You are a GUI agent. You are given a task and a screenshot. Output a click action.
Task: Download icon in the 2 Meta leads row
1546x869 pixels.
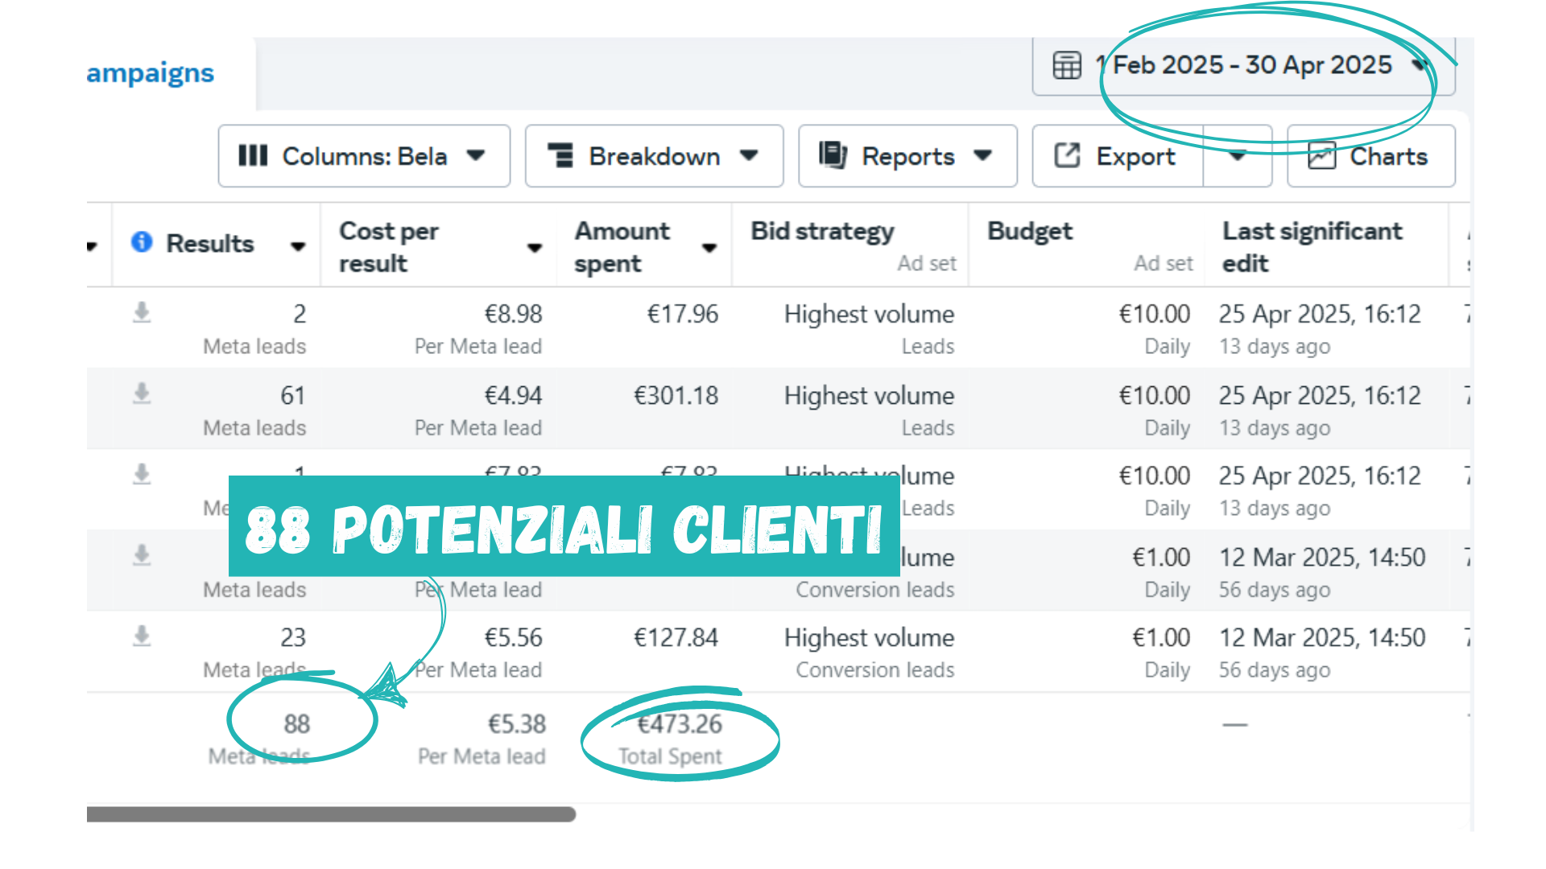(142, 312)
